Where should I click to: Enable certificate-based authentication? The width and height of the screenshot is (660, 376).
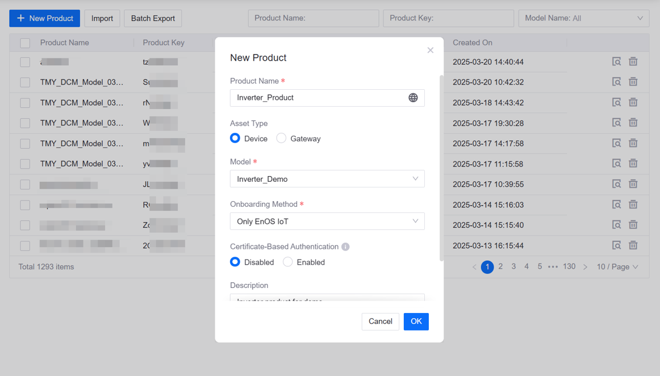point(288,262)
